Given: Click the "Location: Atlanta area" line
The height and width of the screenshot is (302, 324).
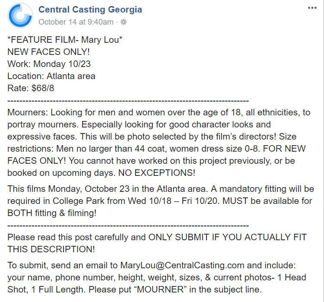Looking at the screenshot, I should pyautogui.click(x=51, y=76).
